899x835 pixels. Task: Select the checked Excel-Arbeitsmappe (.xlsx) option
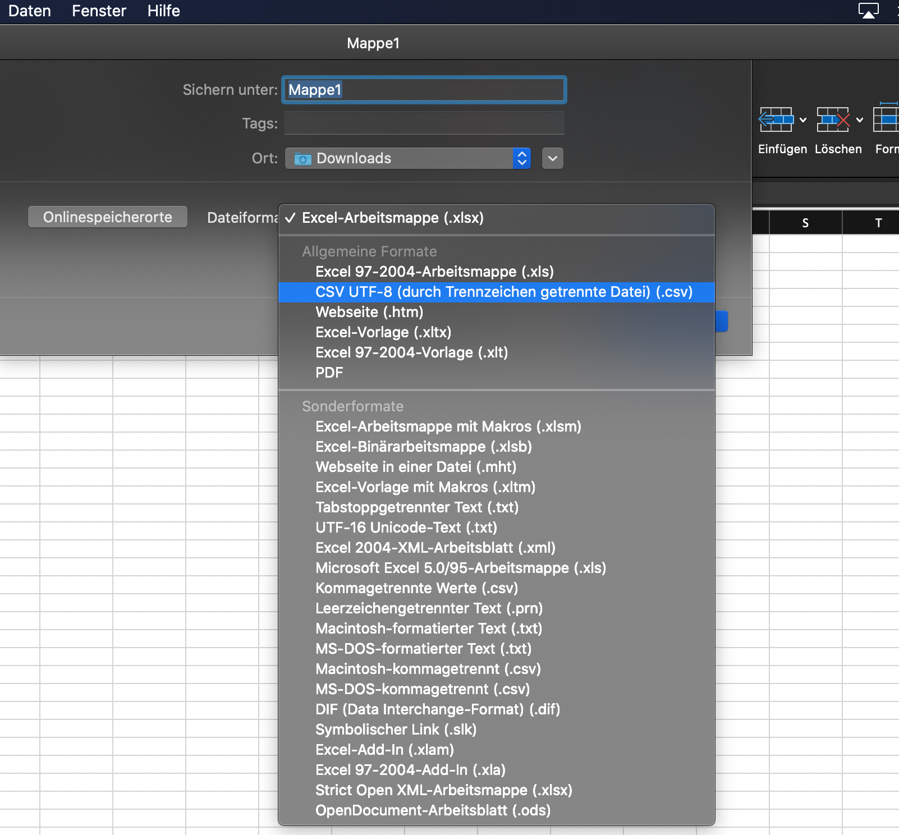[392, 218]
